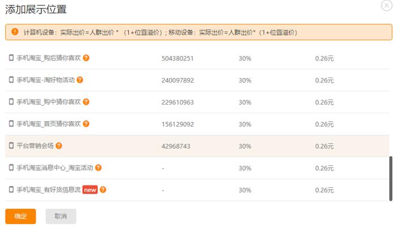Close the 添加展示位置 dialog
Screen dimensions: 395x228
(387, 5)
